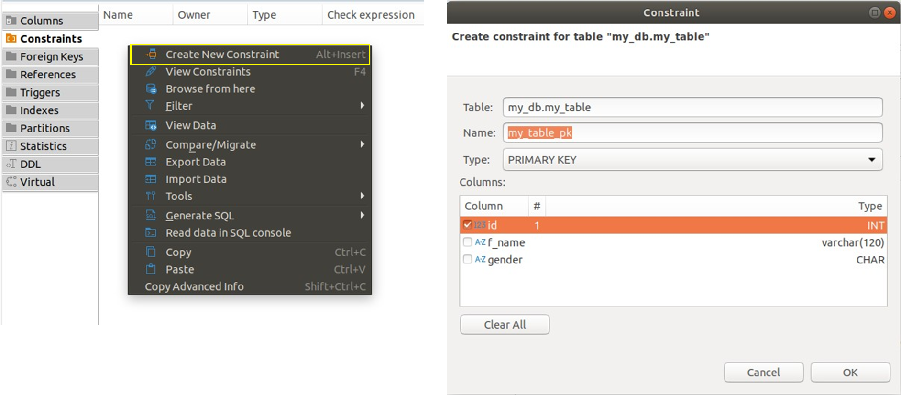This screenshot has width=901, height=395.
Task: Click the orange Constraints tab icon
Action: click(x=11, y=38)
